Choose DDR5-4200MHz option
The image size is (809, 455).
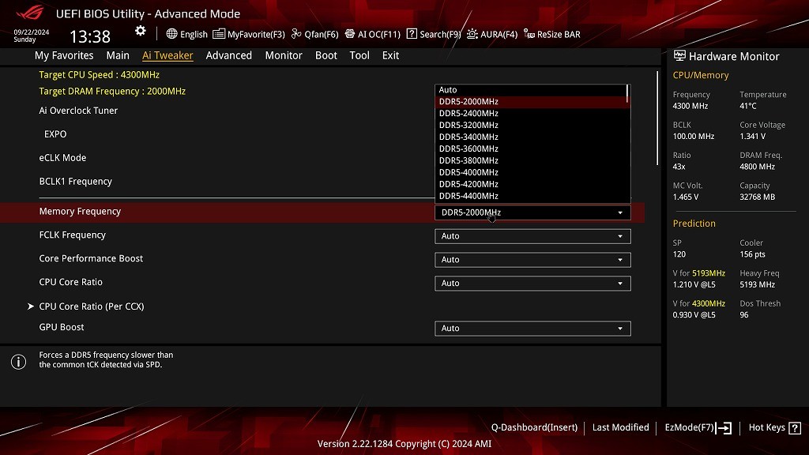530,185
